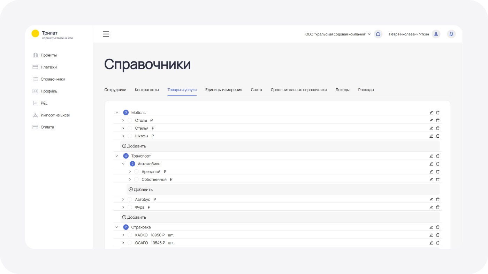This screenshot has height=274, width=488.
Task: Toggle the circle beside ОСАГО
Action: 130,243
